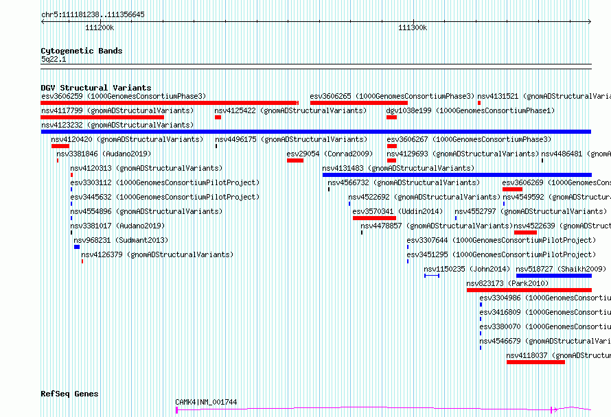
Task: Select nsv4478857 variant label
Action: pos(437,226)
